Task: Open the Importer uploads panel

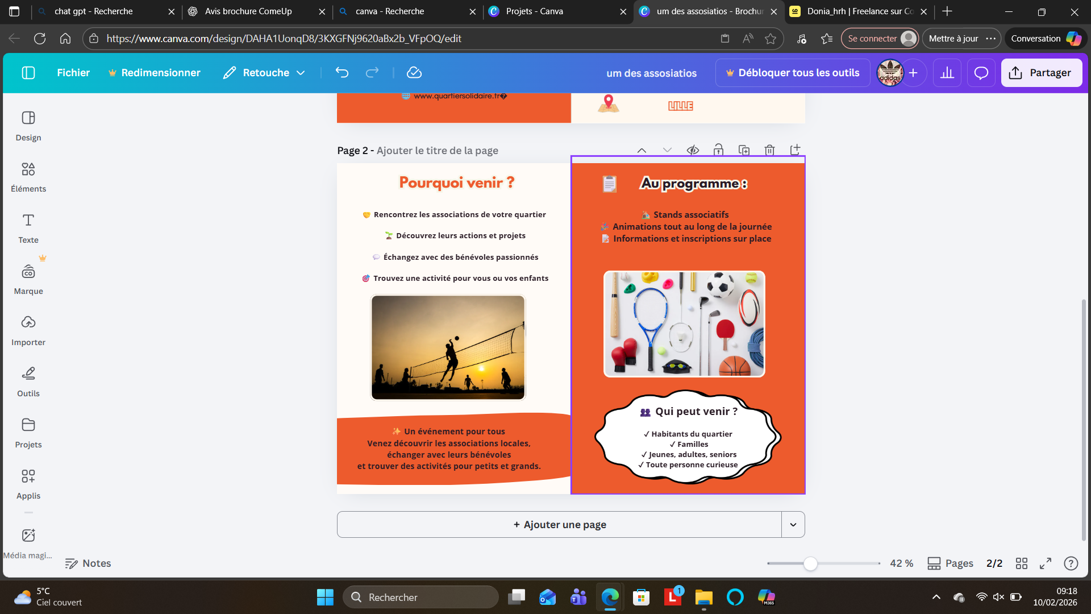Action: (x=28, y=330)
